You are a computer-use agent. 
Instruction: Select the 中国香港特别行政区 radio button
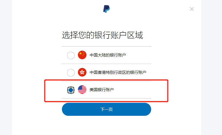pyautogui.click(x=71, y=73)
